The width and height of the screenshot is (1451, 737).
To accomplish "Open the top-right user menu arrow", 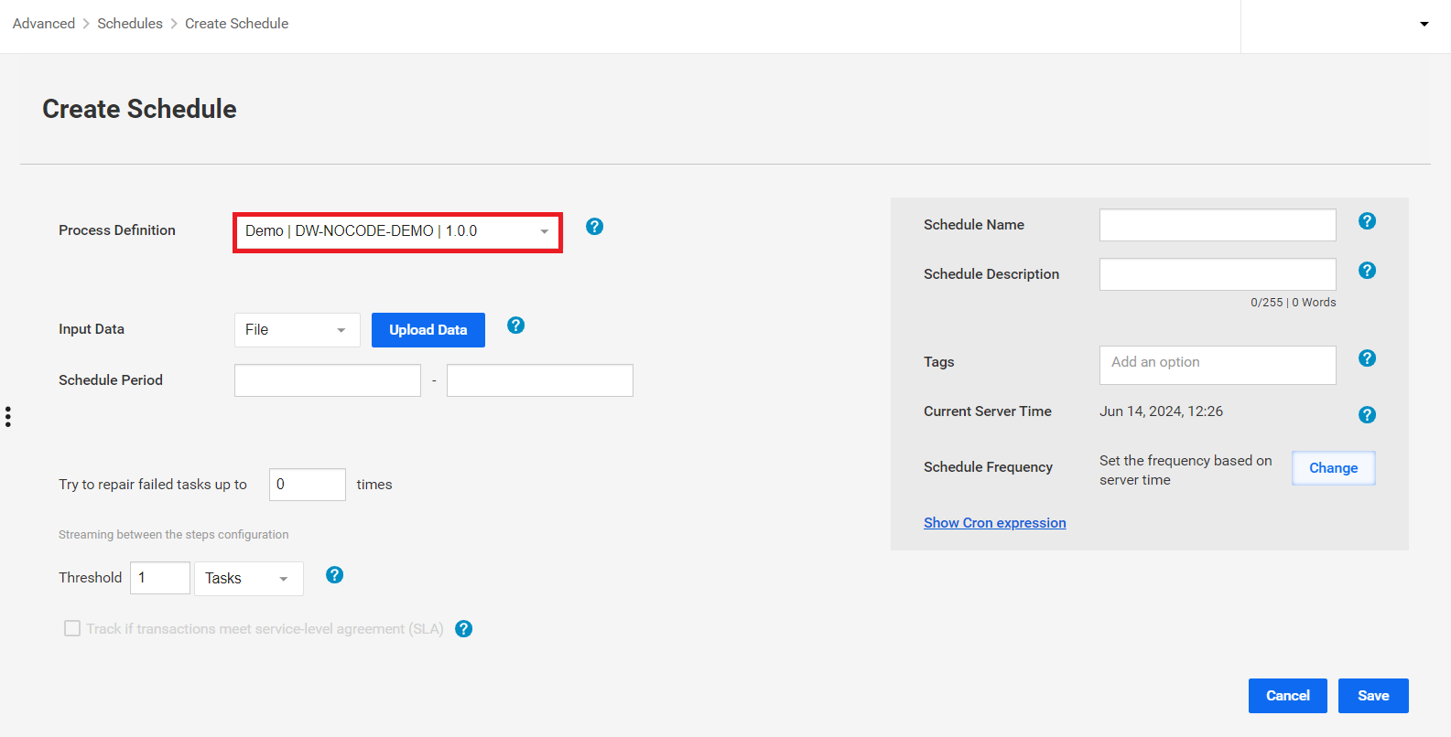I will (1424, 25).
